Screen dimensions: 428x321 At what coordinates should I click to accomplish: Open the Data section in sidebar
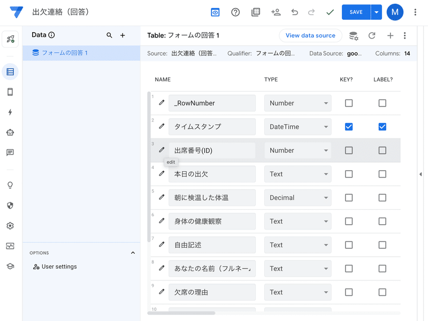point(10,72)
